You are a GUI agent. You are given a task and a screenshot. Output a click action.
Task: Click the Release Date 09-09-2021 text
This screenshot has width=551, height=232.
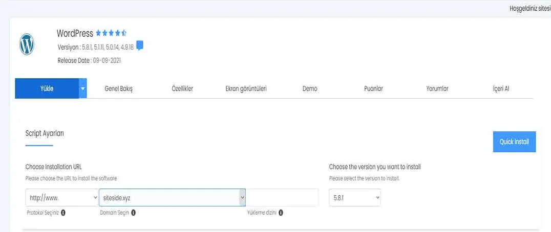pyautogui.click(x=89, y=60)
